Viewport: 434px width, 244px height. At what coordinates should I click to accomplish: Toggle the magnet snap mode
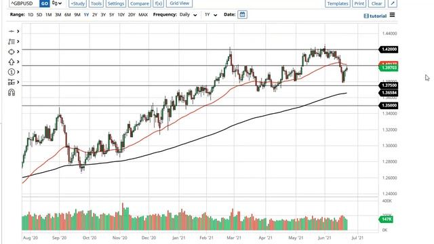click(x=12, y=92)
